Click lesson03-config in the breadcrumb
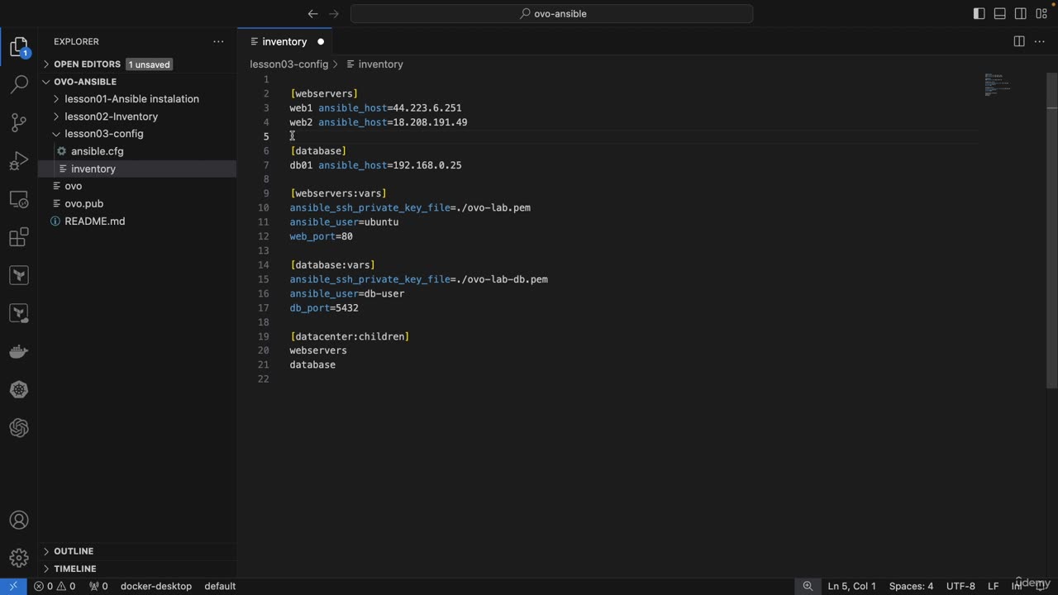 click(289, 64)
